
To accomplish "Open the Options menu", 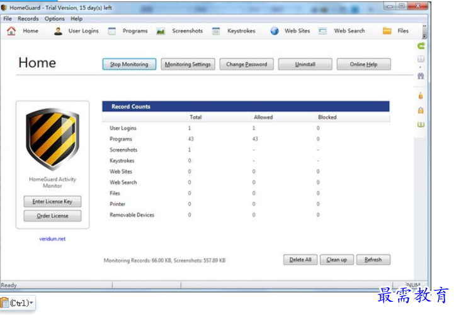I will click(54, 19).
